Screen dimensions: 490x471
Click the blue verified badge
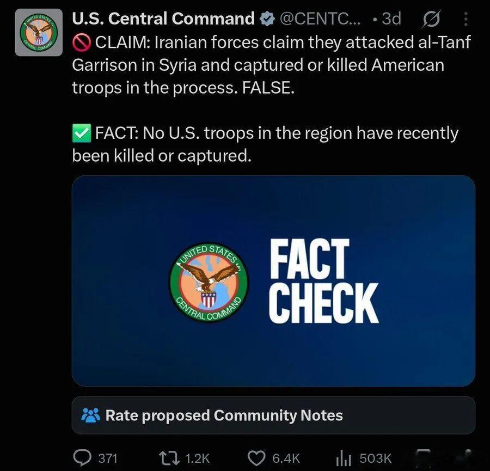267,19
